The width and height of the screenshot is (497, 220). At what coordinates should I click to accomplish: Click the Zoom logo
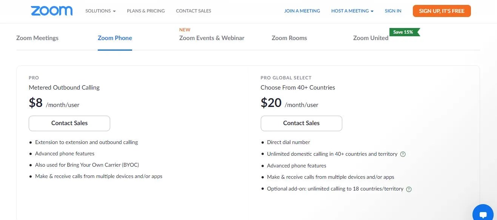[51, 11]
